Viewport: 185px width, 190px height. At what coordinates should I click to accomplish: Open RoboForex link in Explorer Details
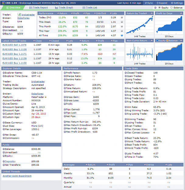37,94
